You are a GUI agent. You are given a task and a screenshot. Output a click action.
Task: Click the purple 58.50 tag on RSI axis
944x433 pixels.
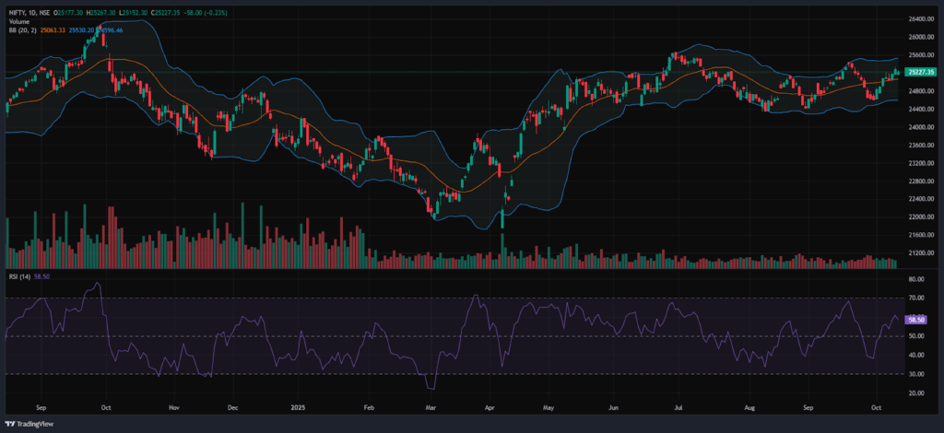click(916, 319)
